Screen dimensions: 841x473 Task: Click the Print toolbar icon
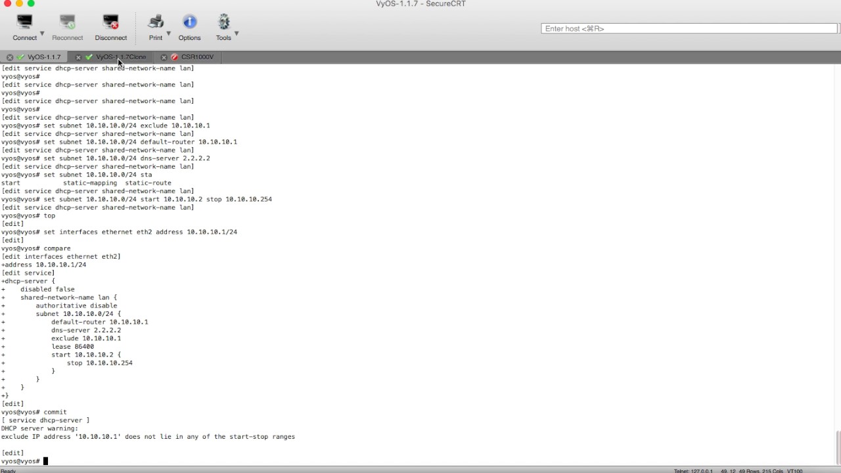click(x=156, y=22)
